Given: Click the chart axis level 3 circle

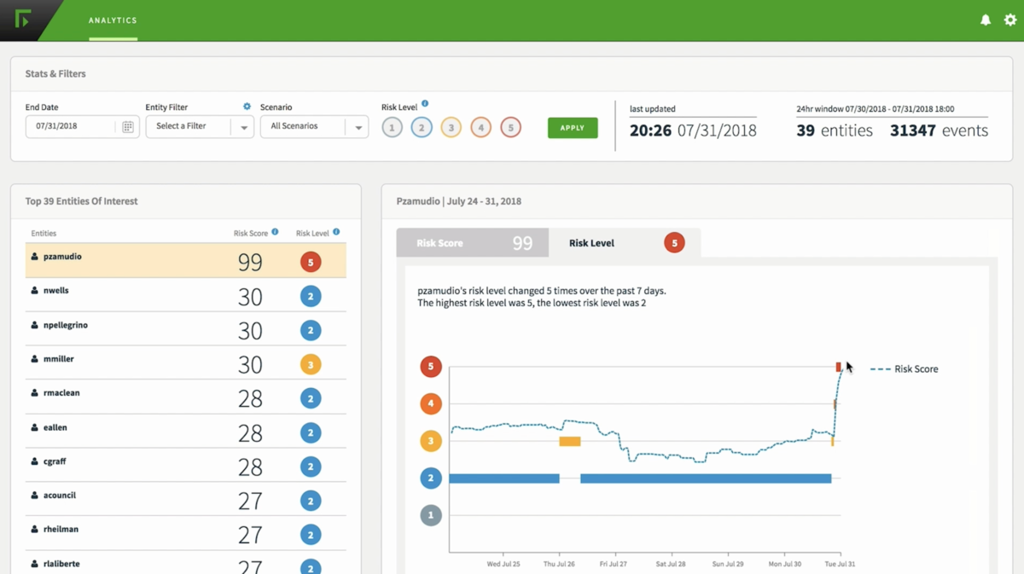Looking at the screenshot, I should click(x=431, y=441).
